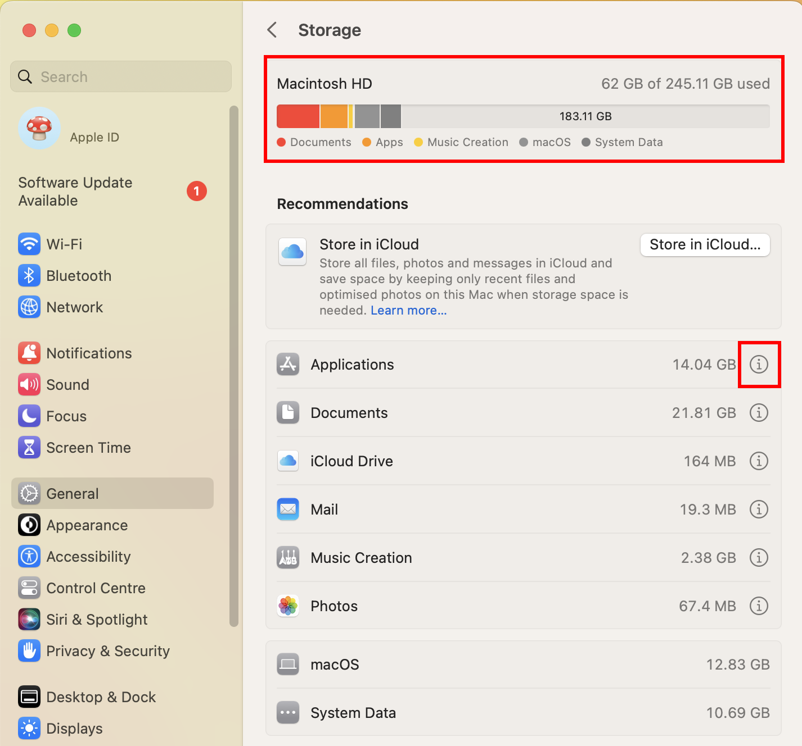The width and height of the screenshot is (802, 746).
Task: Click the sidebar scrollbar
Action: click(234, 366)
